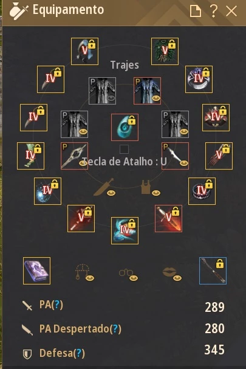Click the green boots equipment slot
The image size is (246, 369).
(30, 156)
